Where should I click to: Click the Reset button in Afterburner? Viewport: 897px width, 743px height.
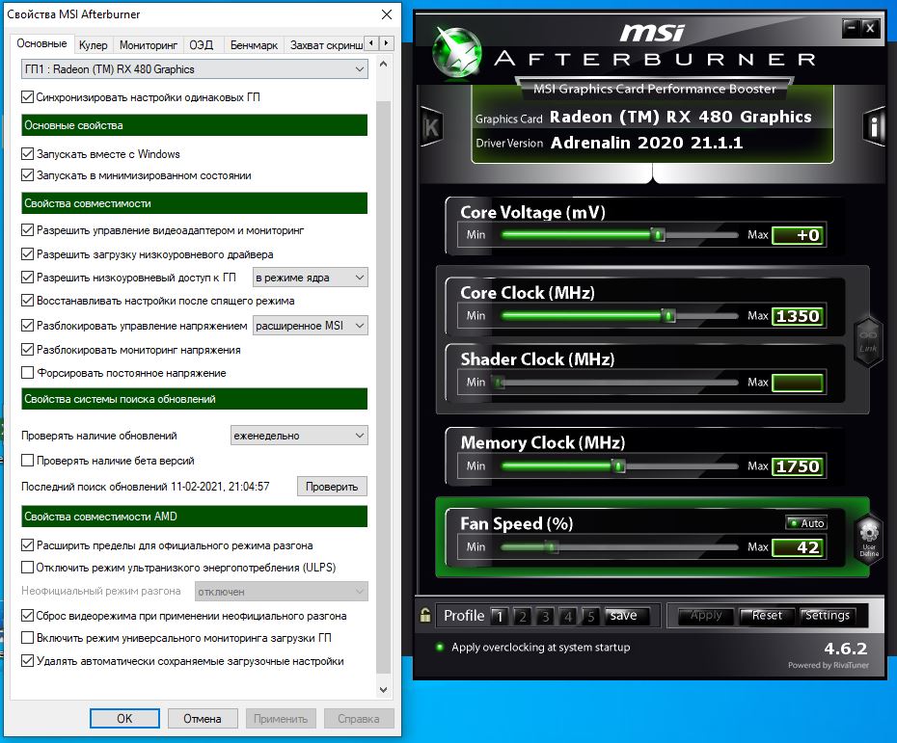[767, 616]
